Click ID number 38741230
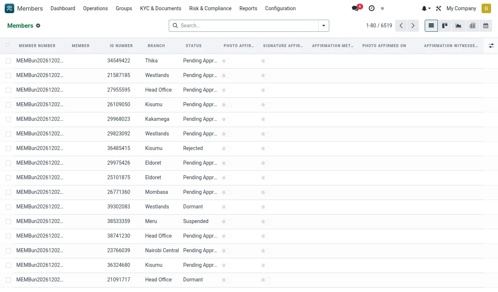 (x=119, y=236)
